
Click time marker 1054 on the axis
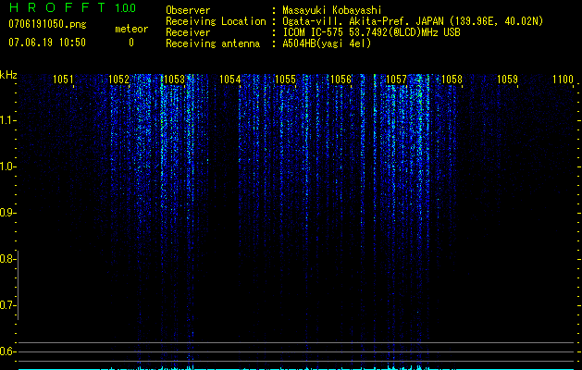229,80
